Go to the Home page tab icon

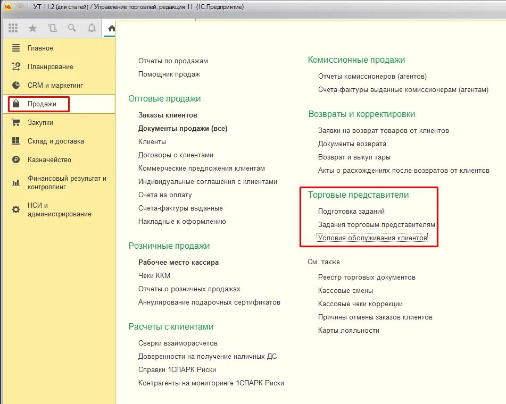pyautogui.click(x=111, y=28)
